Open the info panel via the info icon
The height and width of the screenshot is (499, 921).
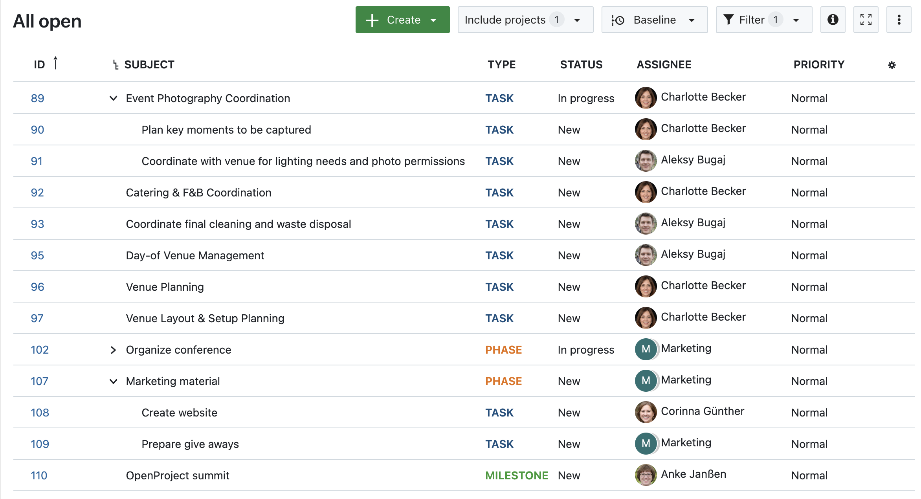(833, 20)
